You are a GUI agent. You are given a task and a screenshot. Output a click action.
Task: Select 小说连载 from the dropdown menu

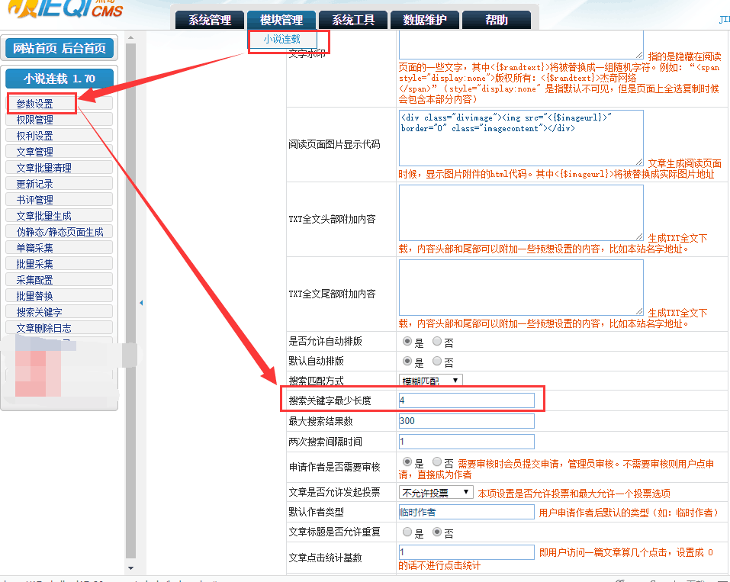(281, 39)
